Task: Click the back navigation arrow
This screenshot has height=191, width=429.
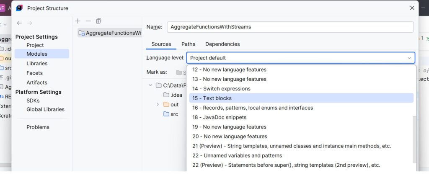Action: (x=19, y=23)
